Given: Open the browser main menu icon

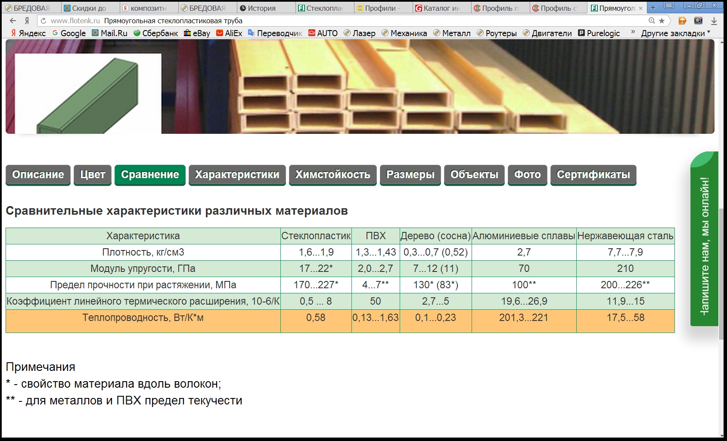Looking at the screenshot, I should (668, 6).
